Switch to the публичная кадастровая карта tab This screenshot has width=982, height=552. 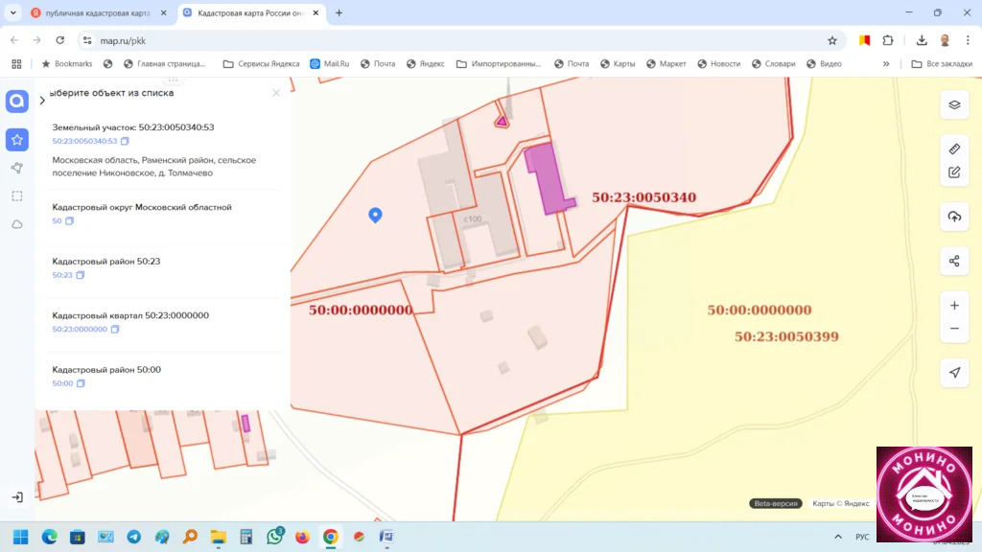[97, 12]
